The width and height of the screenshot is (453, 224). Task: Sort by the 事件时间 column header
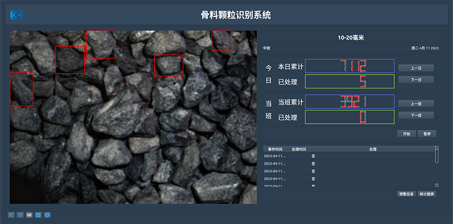275,149
